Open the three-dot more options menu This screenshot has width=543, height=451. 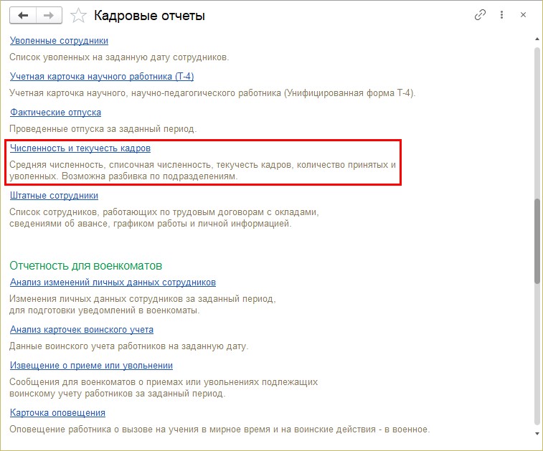click(501, 15)
